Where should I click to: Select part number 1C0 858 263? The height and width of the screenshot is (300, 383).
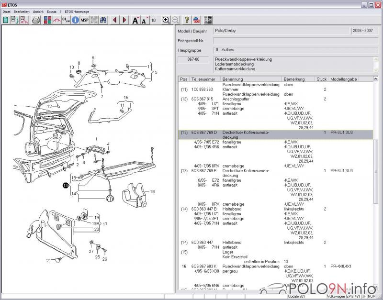point(202,89)
